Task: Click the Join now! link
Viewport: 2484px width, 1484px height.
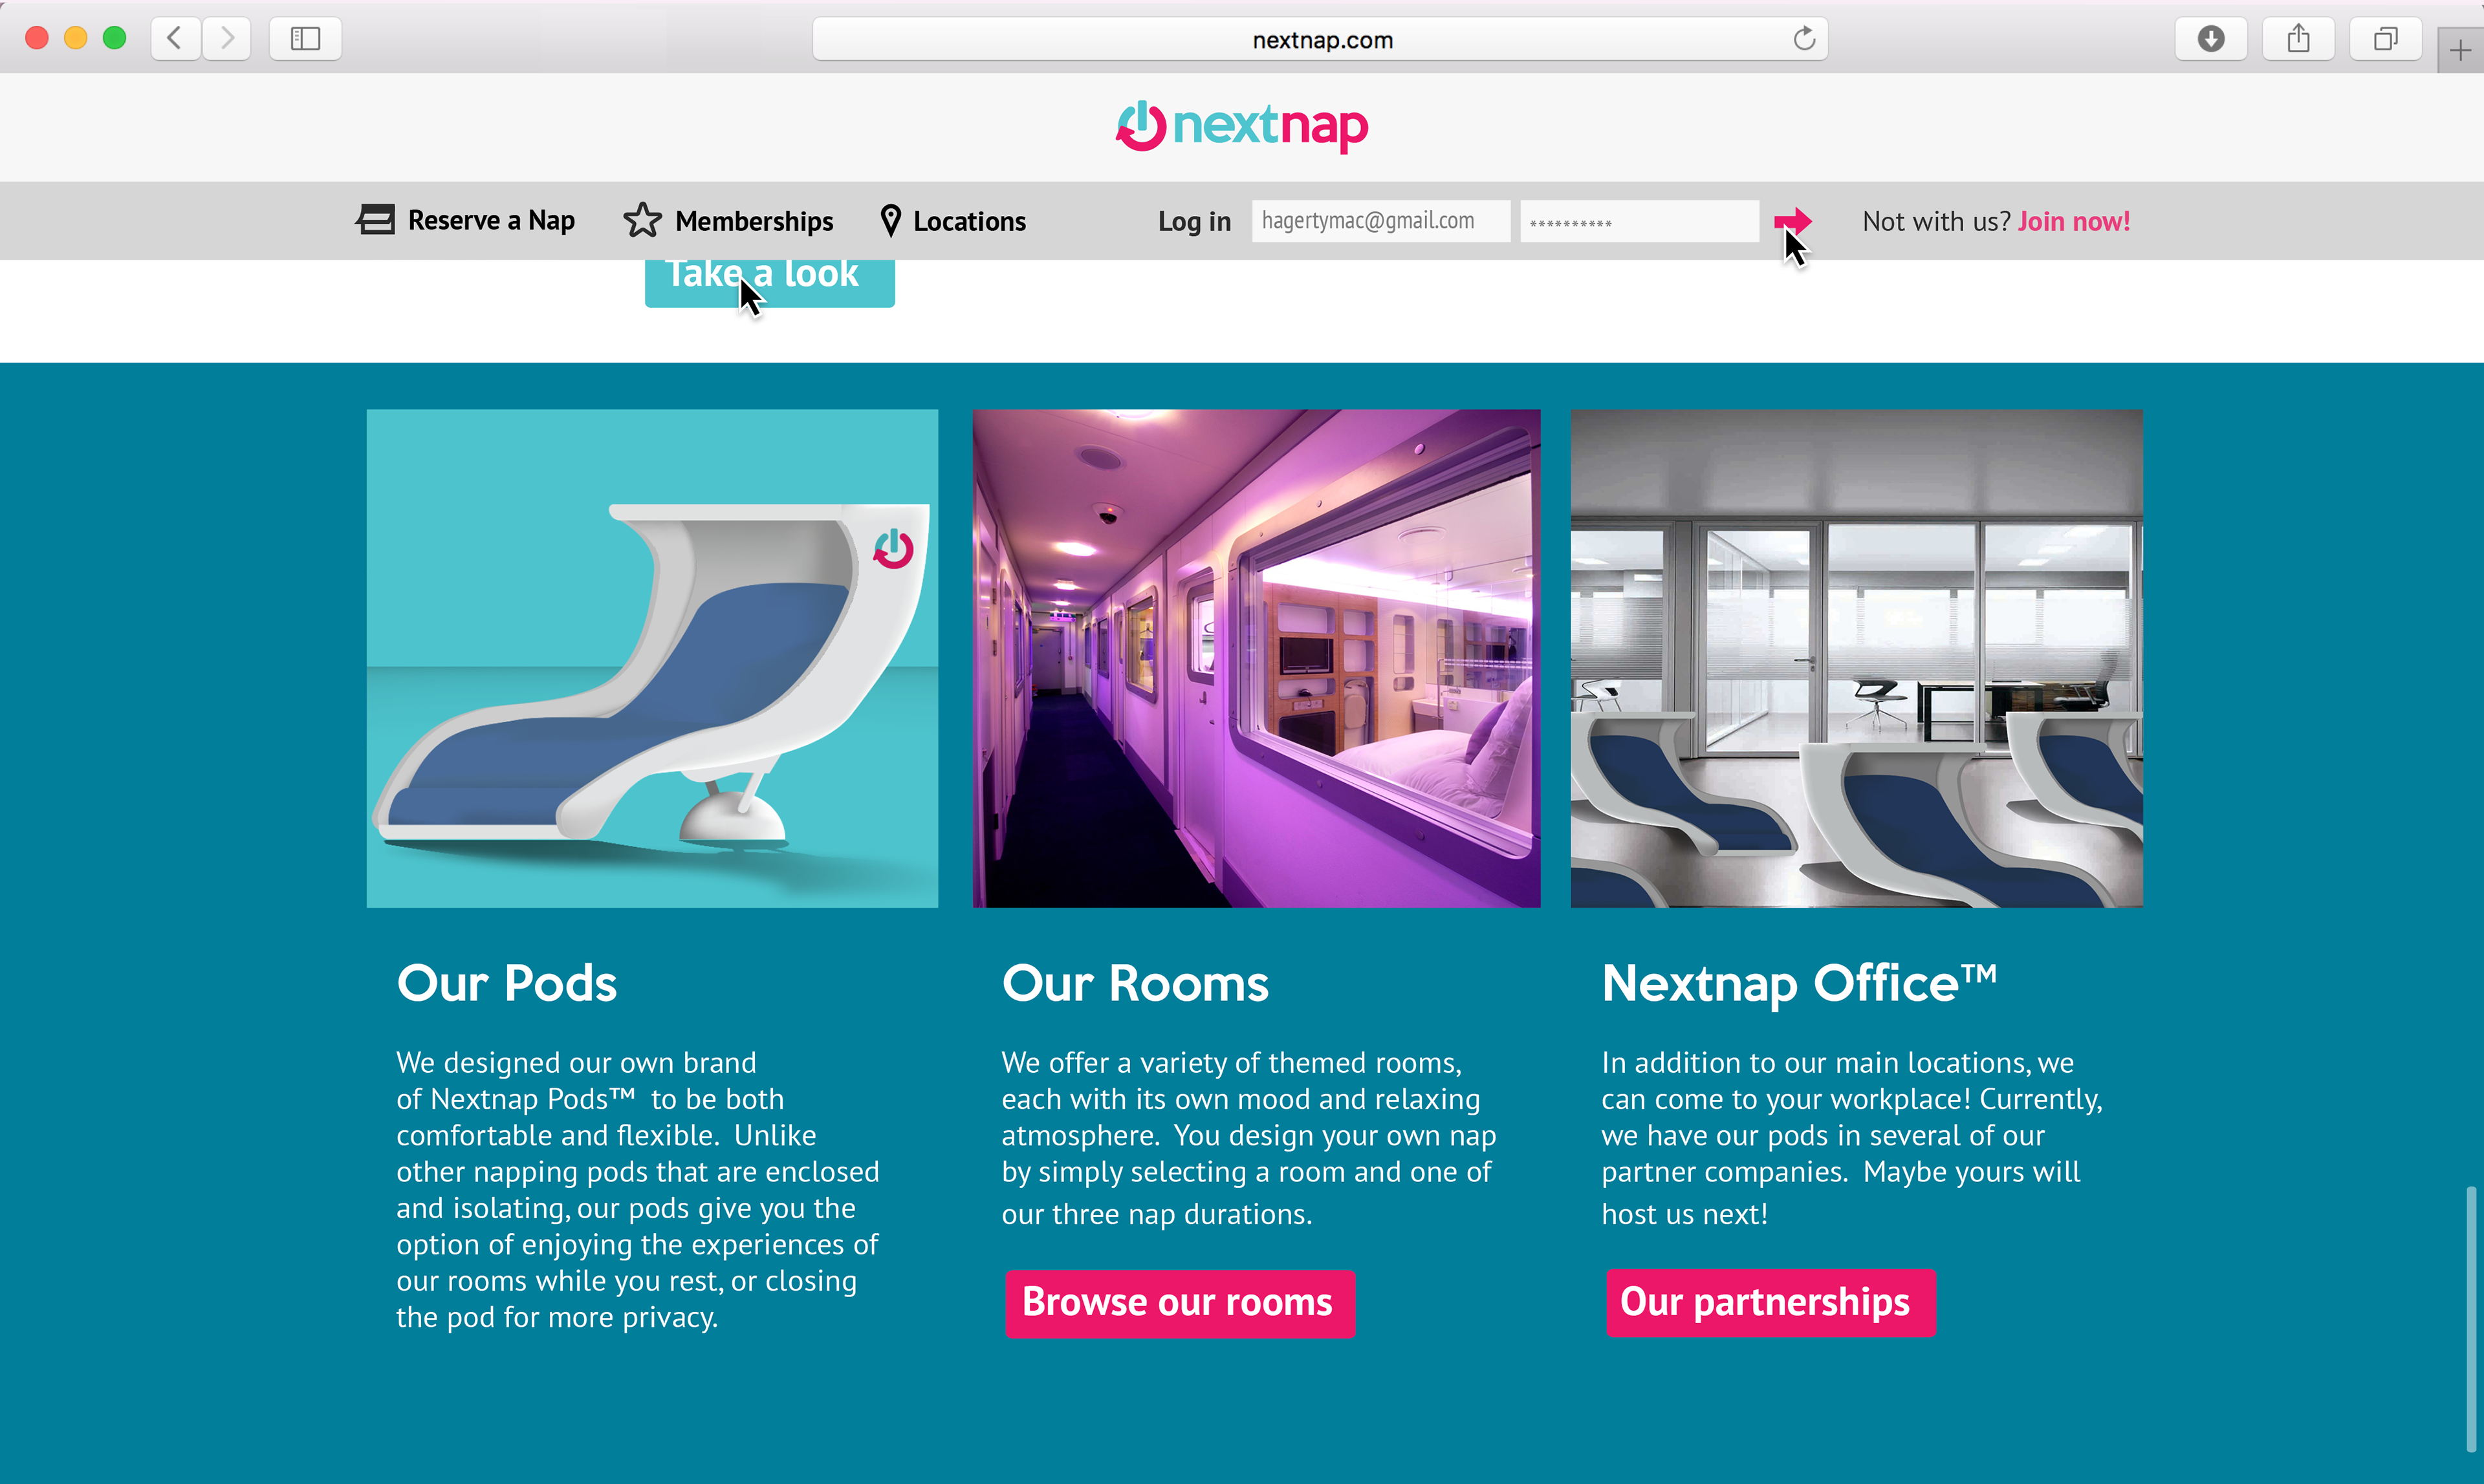Action: pos(2074,221)
